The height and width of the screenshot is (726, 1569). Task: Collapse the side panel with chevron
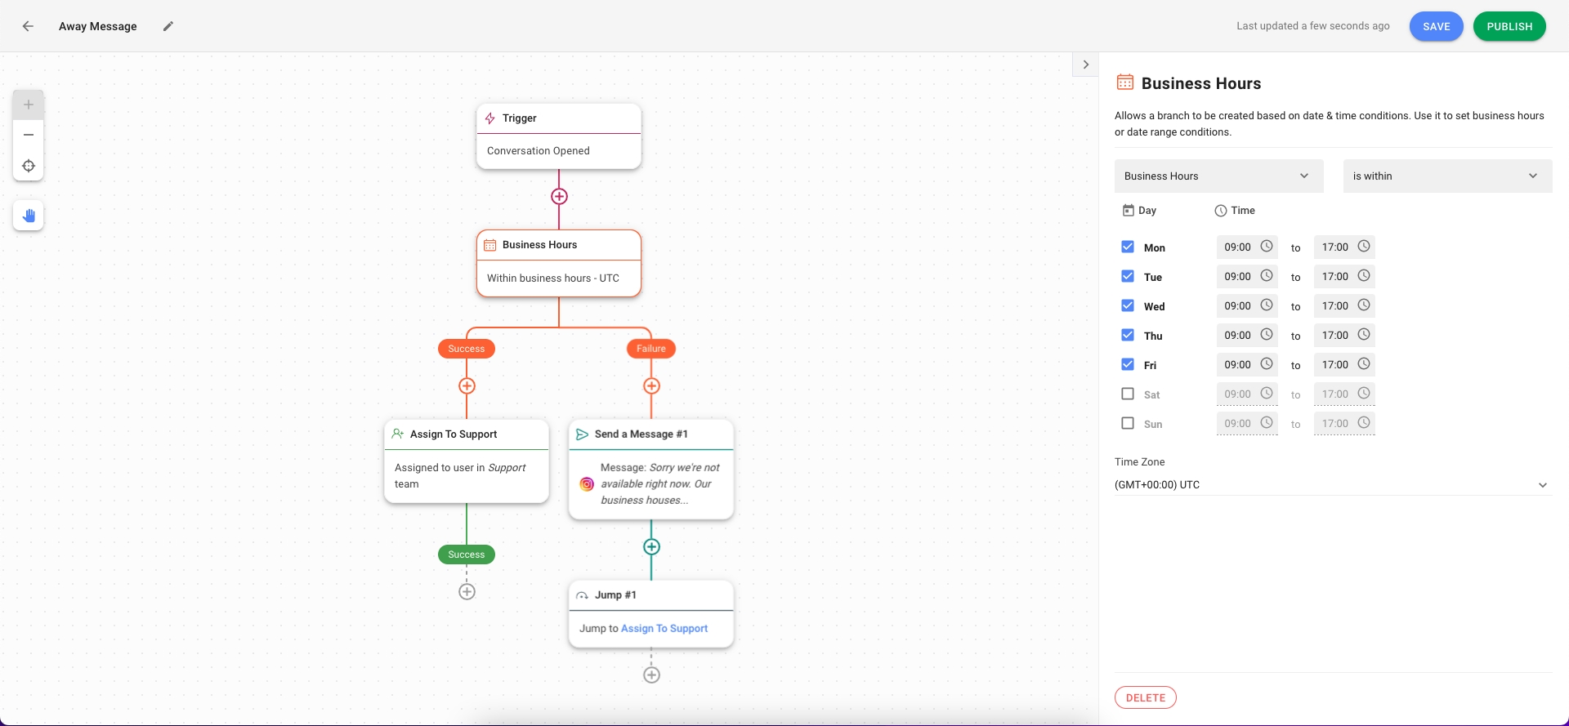(x=1085, y=65)
